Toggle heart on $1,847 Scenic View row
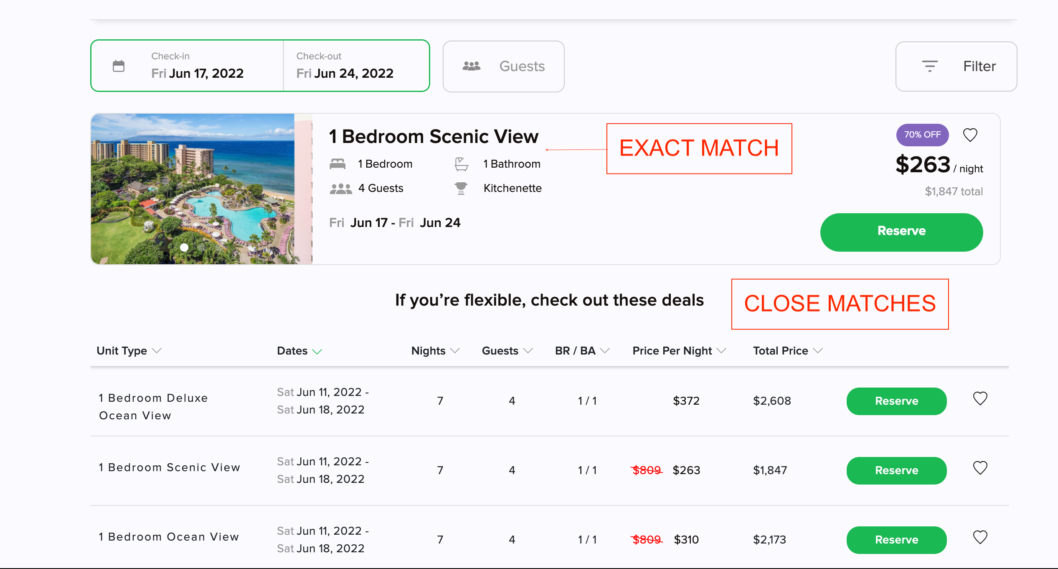Screen dimensions: 1058x569 pyautogui.click(x=980, y=468)
